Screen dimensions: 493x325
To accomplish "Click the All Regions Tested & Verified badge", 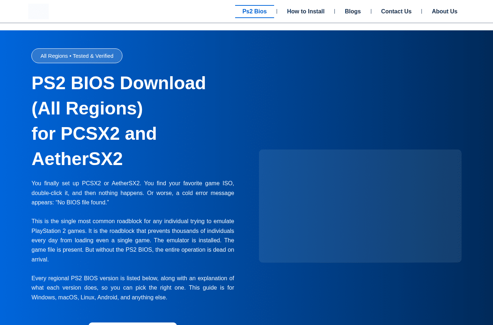I will pos(77,56).
